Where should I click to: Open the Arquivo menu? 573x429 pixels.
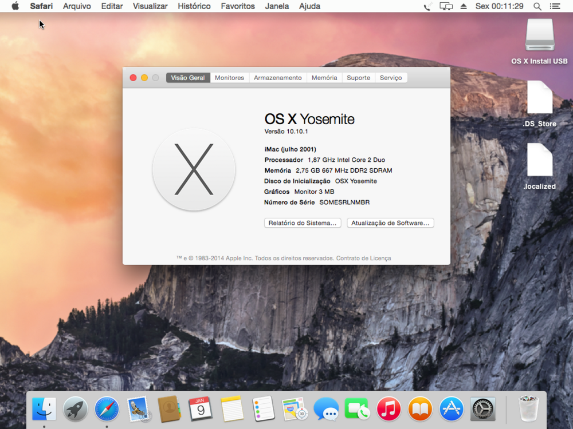tap(77, 6)
